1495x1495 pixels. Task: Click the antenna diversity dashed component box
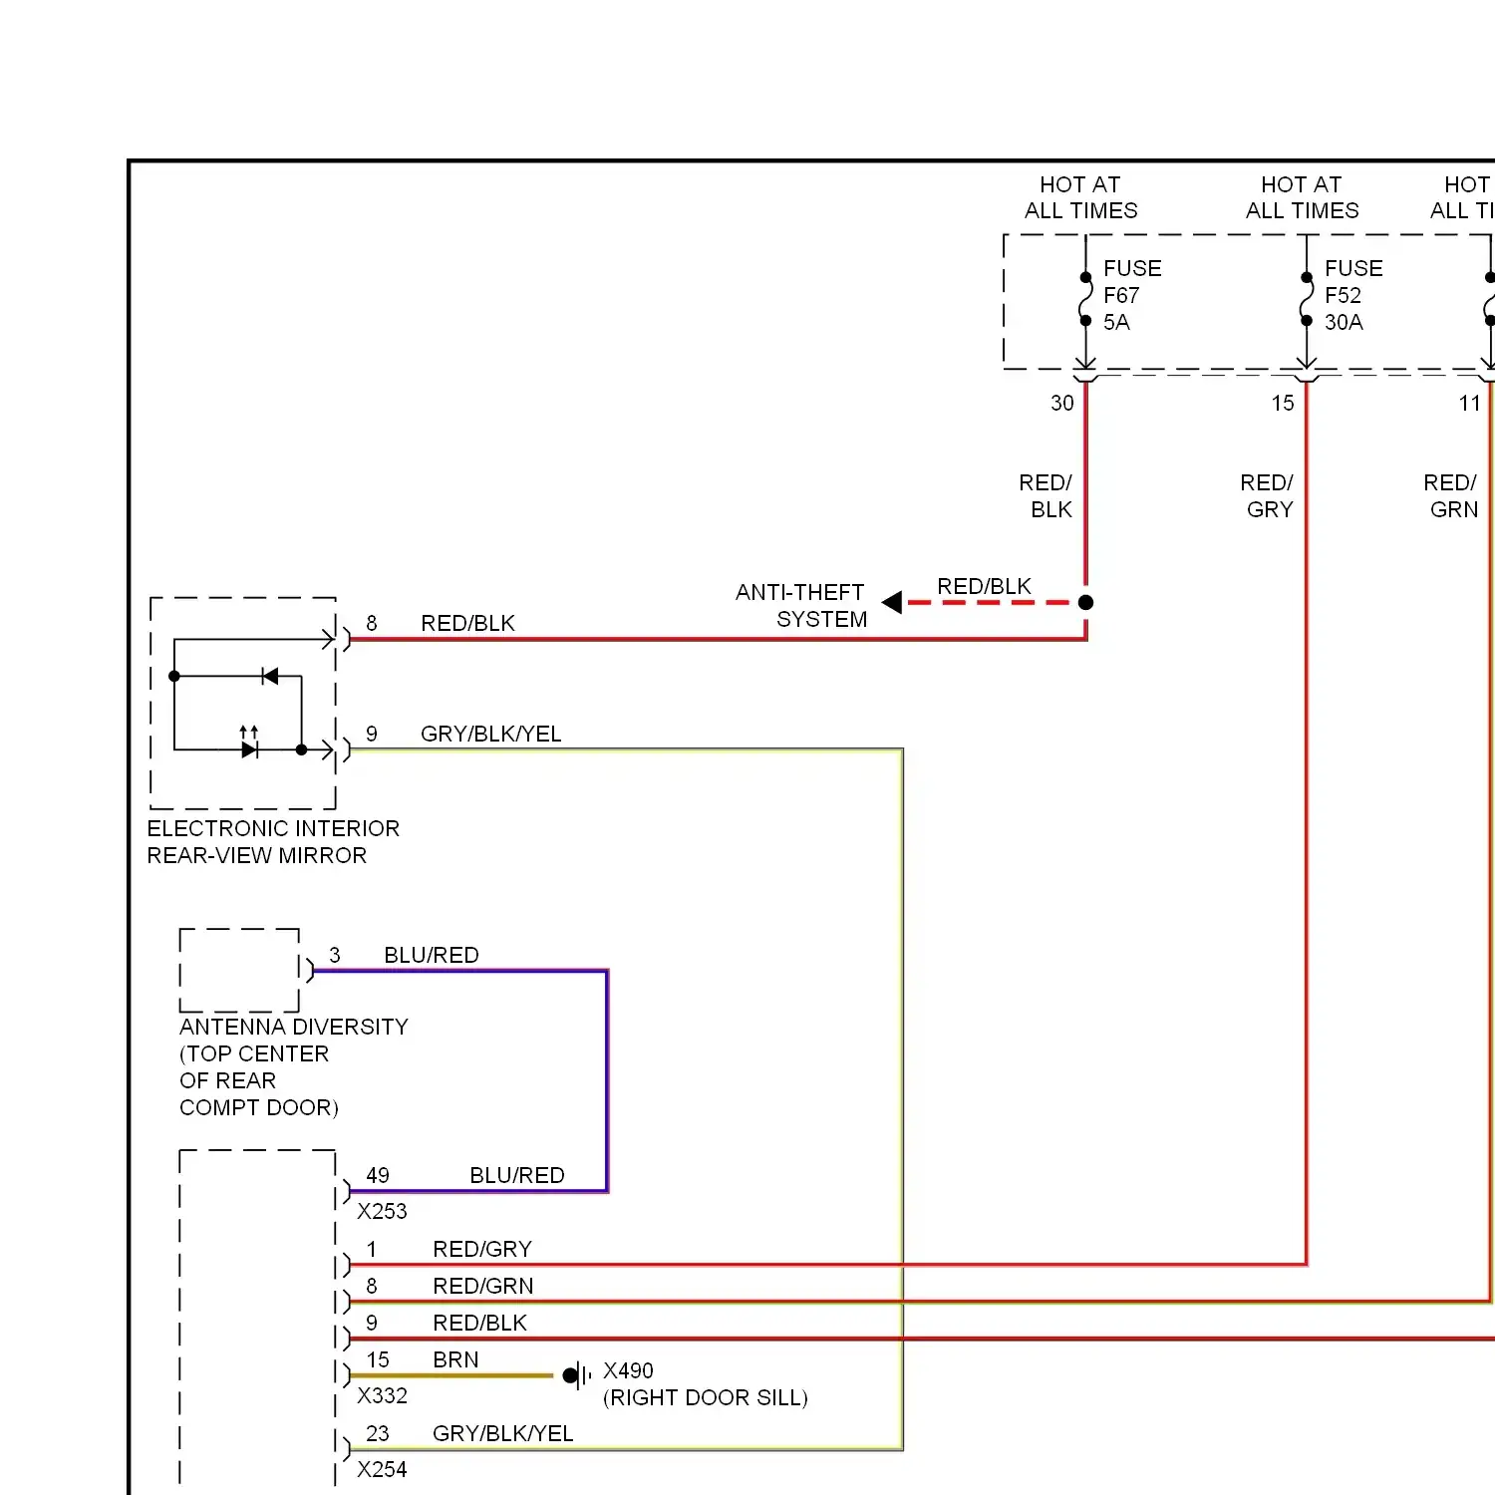point(239,970)
